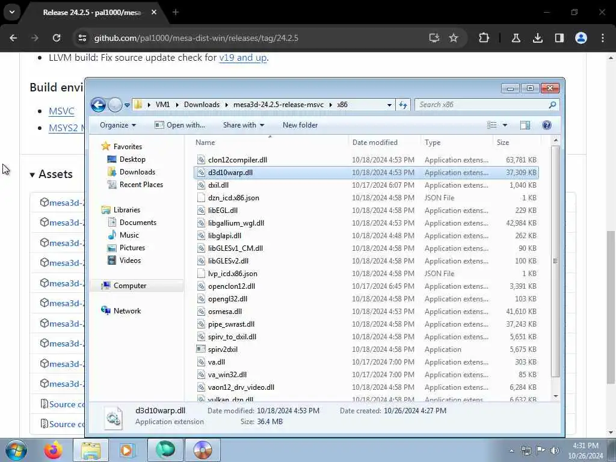Sort files by Date modified column
Viewport: 616px width, 462px height.
(384, 142)
